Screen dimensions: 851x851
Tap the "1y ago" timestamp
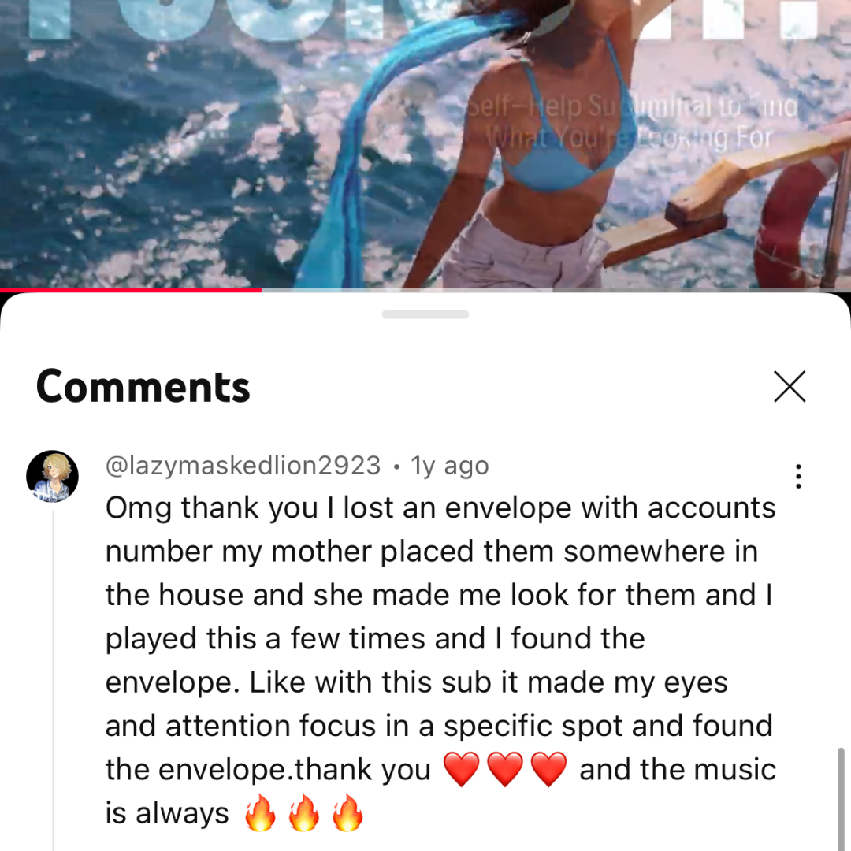[x=450, y=466]
